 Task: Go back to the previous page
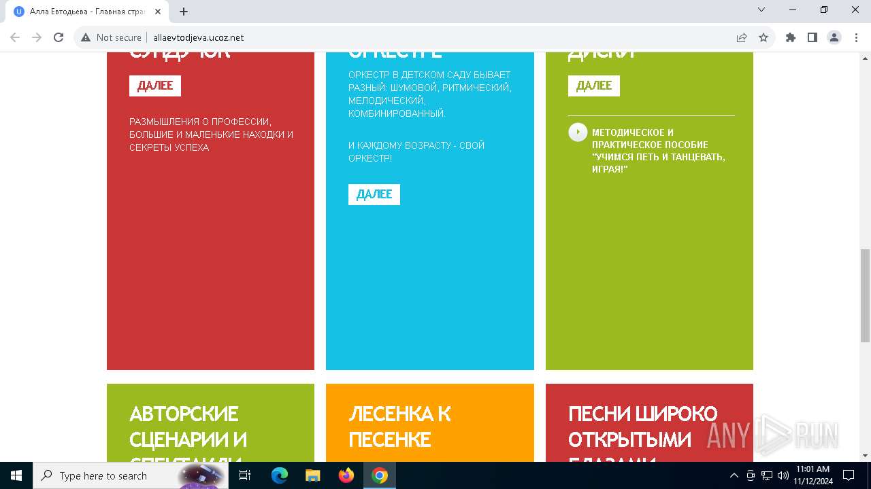(15, 37)
